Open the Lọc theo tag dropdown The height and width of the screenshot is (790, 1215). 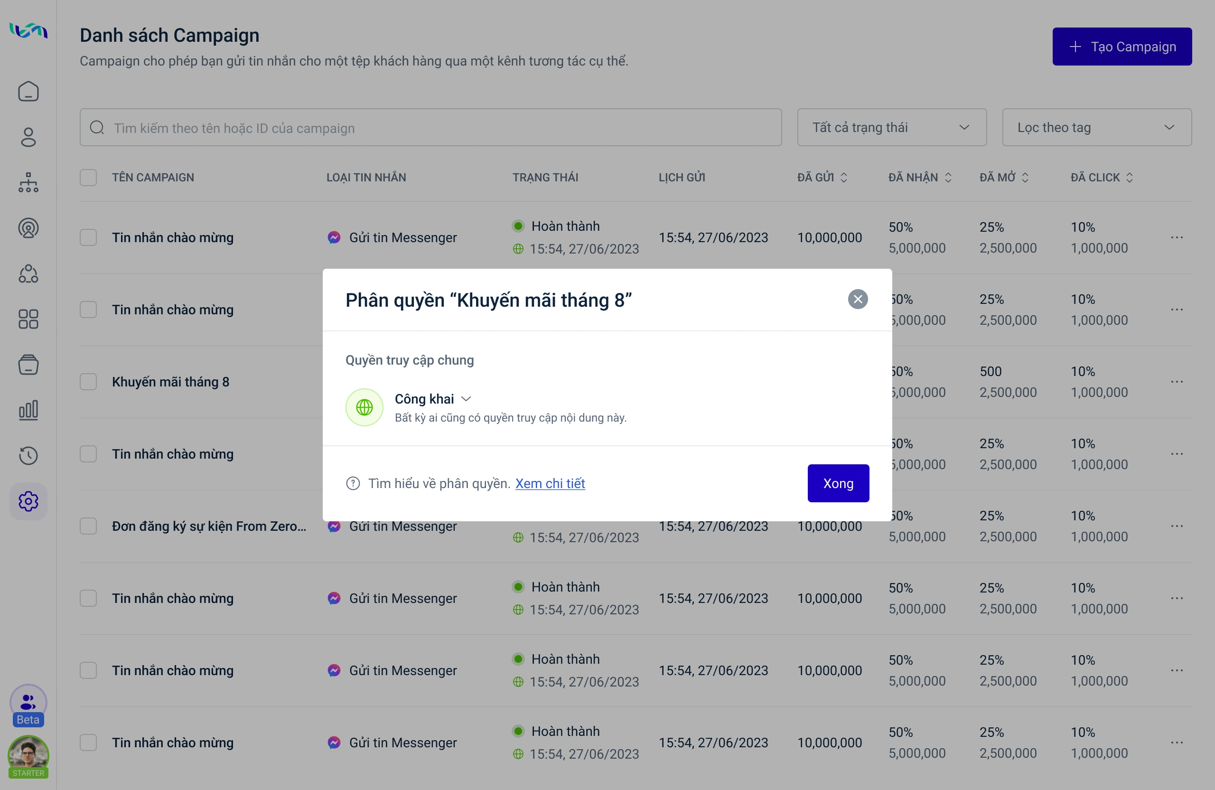point(1096,128)
